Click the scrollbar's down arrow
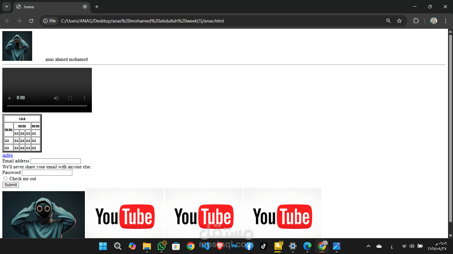Viewport: 453px width, 254px height. (x=450, y=235)
